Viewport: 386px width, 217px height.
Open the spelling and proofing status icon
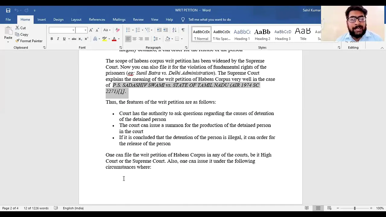click(56, 208)
